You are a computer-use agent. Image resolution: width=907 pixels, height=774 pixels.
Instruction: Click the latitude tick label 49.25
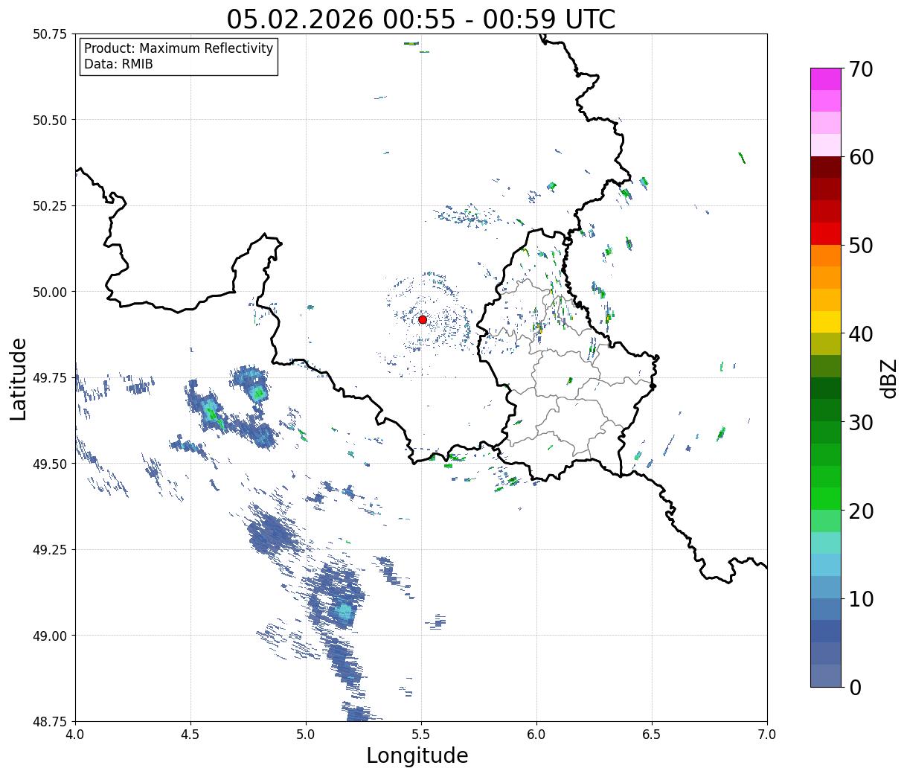tap(49, 550)
